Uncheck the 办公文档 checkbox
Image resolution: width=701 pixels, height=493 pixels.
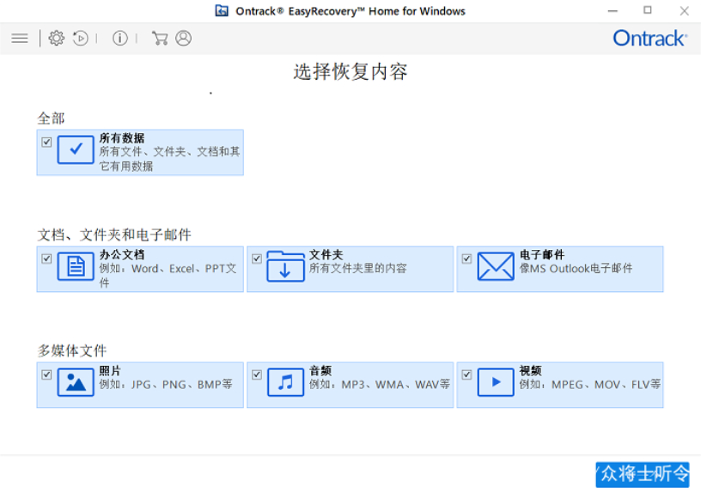pyautogui.click(x=47, y=259)
